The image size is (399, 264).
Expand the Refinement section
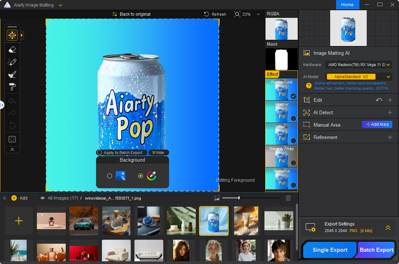tap(390, 137)
